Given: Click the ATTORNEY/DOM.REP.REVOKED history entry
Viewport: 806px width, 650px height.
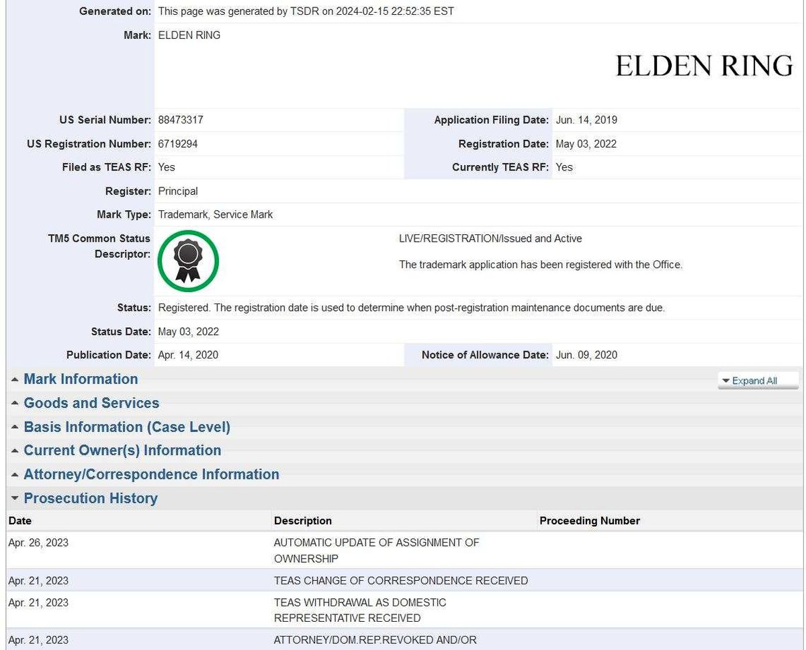Looking at the screenshot, I should (x=375, y=641).
